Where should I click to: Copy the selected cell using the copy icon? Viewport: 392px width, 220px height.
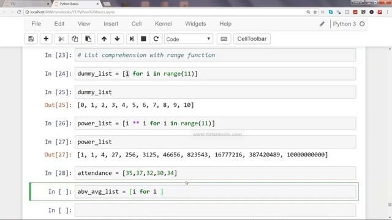coord(75,39)
